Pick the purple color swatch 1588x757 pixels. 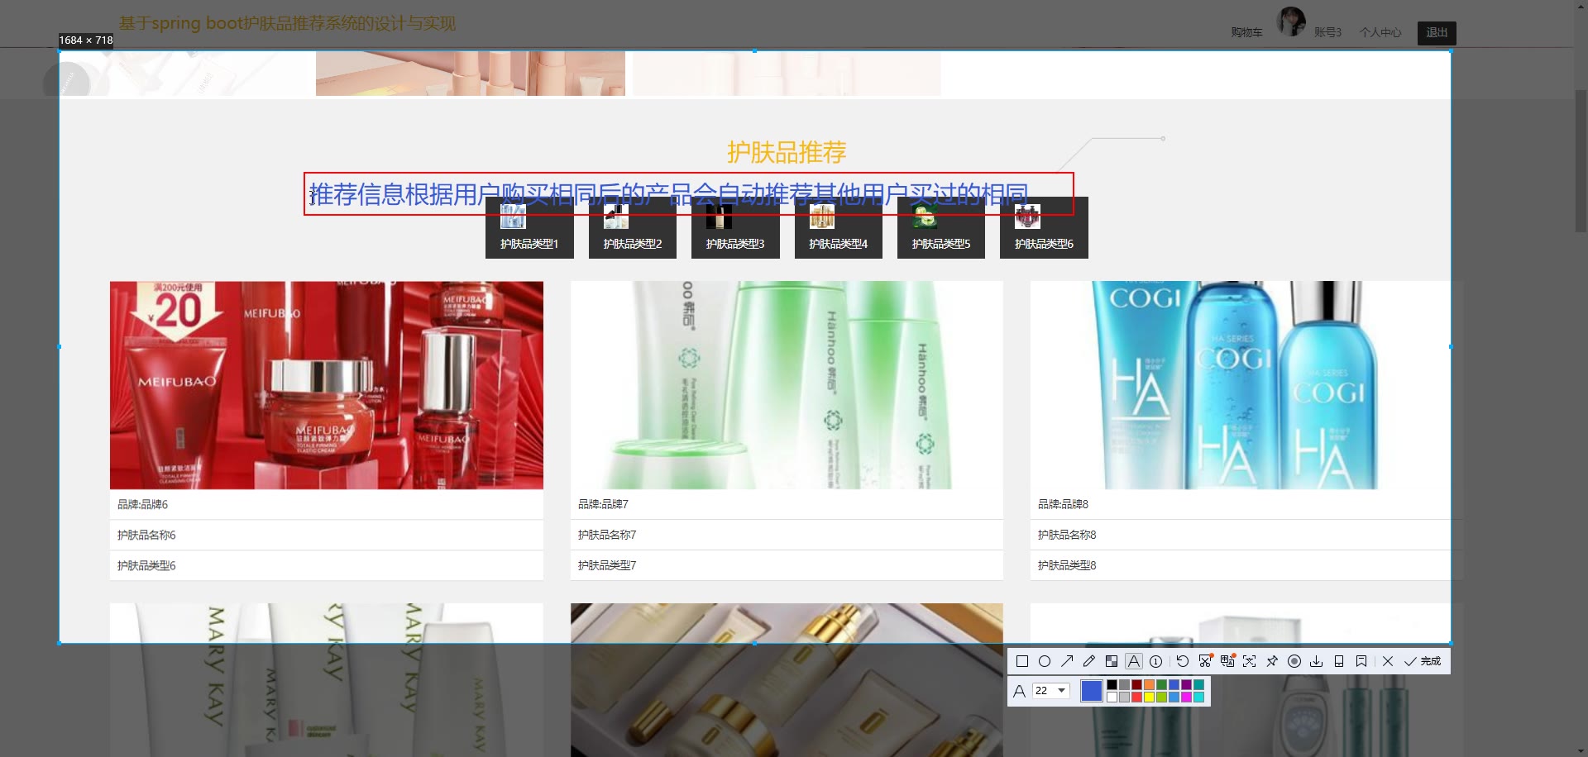(1186, 684)
